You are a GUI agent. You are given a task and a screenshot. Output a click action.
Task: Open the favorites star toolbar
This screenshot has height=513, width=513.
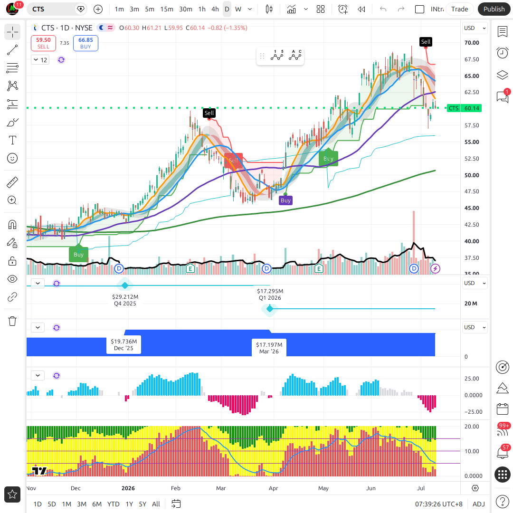(12, 494)
